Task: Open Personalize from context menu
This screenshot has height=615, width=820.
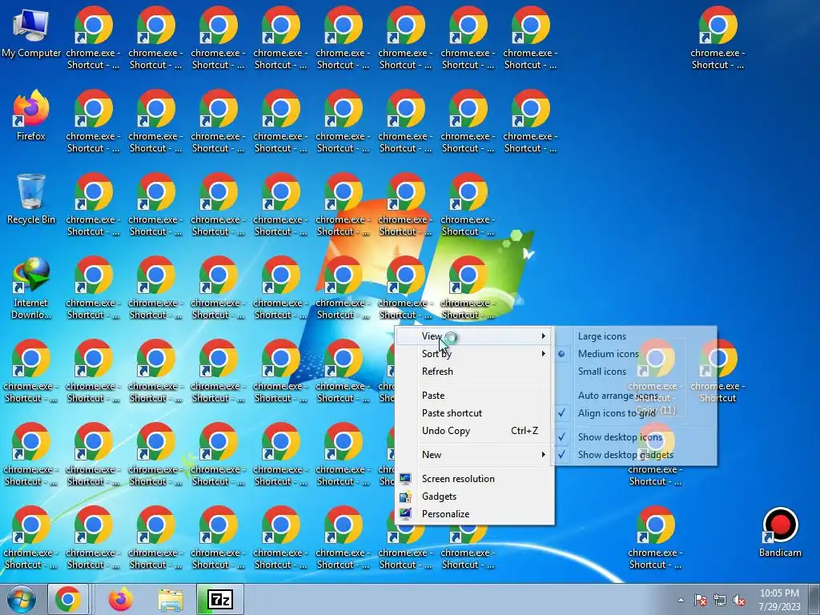Action: pos(474,514)
